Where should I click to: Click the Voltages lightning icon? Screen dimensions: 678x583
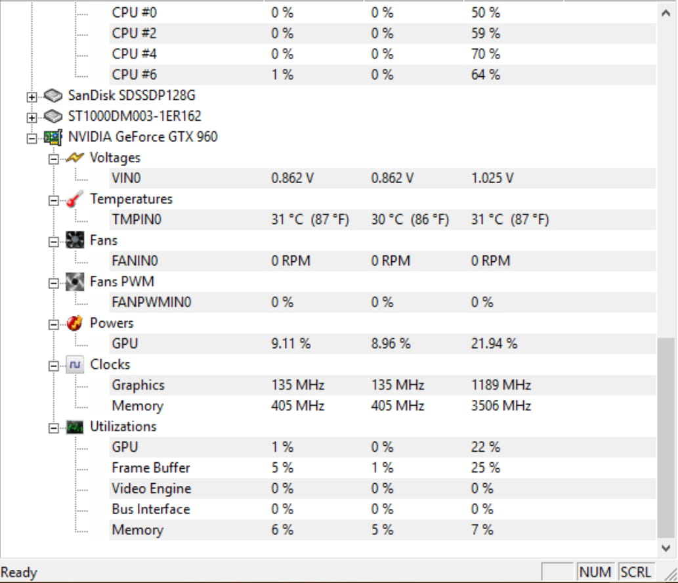(x=75, y=158)
